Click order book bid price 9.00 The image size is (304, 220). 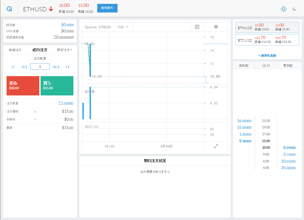(x=266, y=154)
